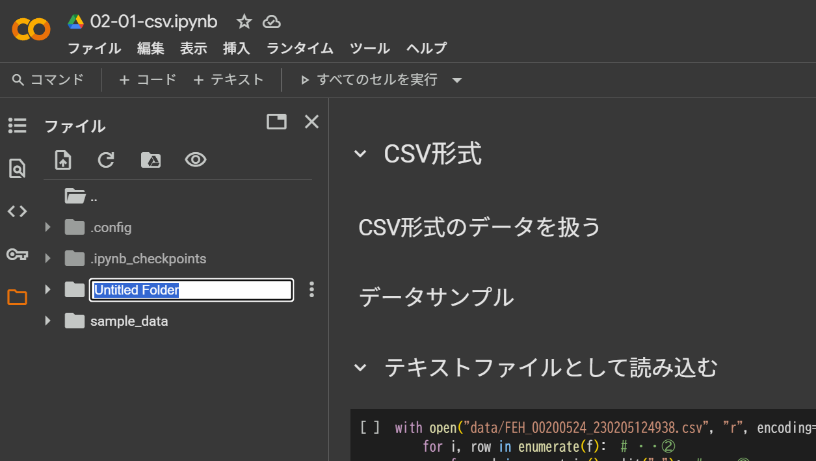Click the + コード button
Screen dimensions: 816x461
(148, 80)
